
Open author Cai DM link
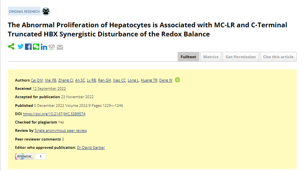pos(37,80)
